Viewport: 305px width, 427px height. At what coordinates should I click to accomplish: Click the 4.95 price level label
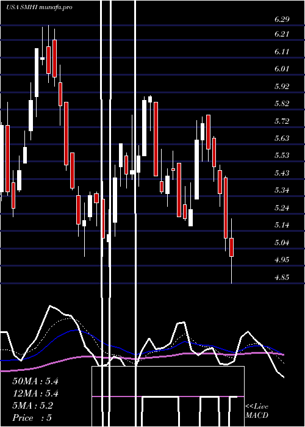(282, 260)
